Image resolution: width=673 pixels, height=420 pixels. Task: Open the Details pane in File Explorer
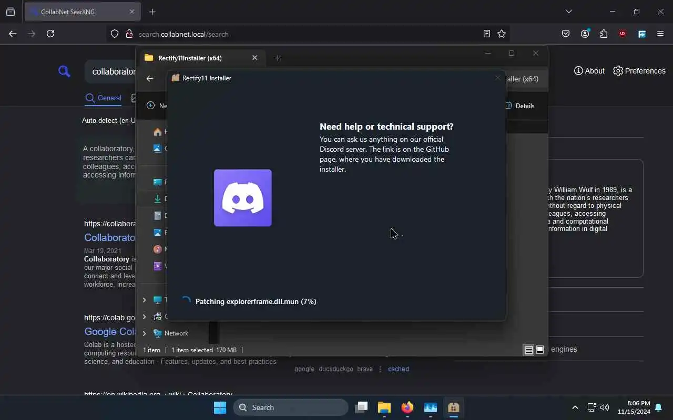519,106
